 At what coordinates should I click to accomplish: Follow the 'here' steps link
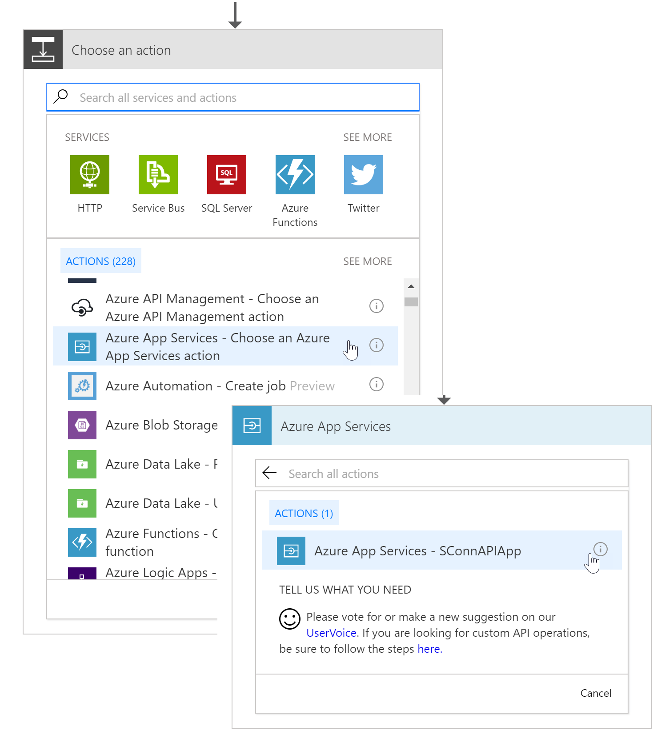point(429,649)
